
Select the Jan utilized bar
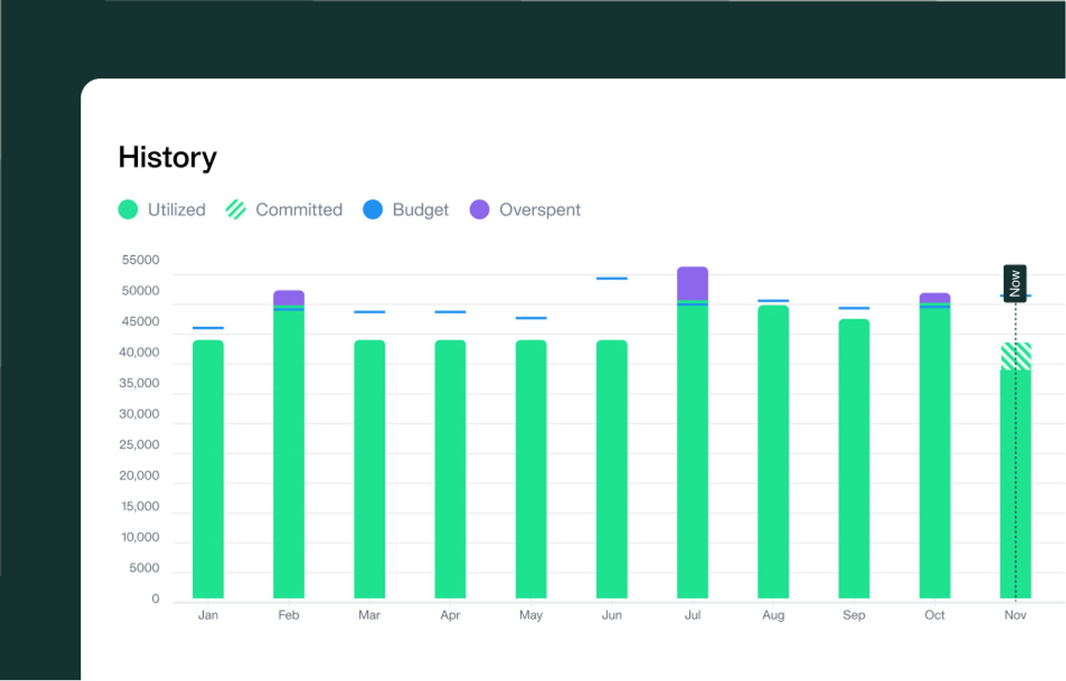tap(208, 470)
